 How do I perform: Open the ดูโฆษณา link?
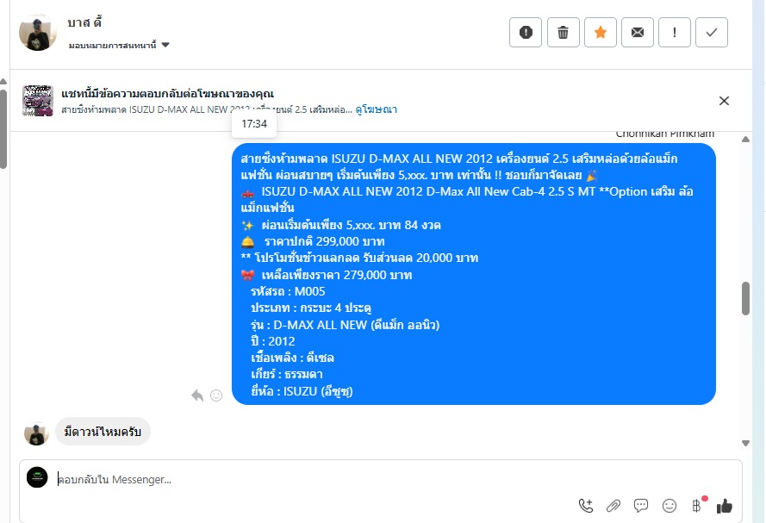coord(376,109)
